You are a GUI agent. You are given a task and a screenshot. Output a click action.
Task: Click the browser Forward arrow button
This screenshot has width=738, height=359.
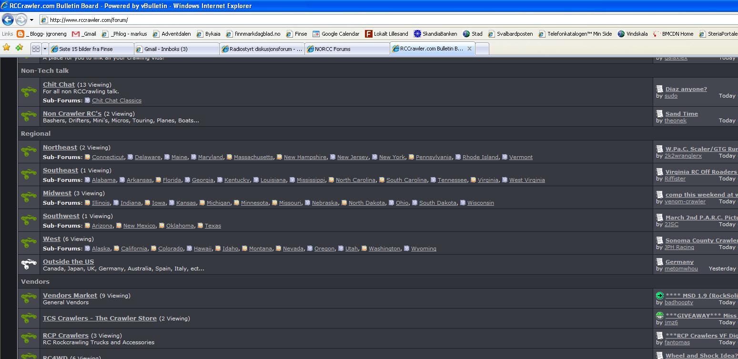pos(21,20)
